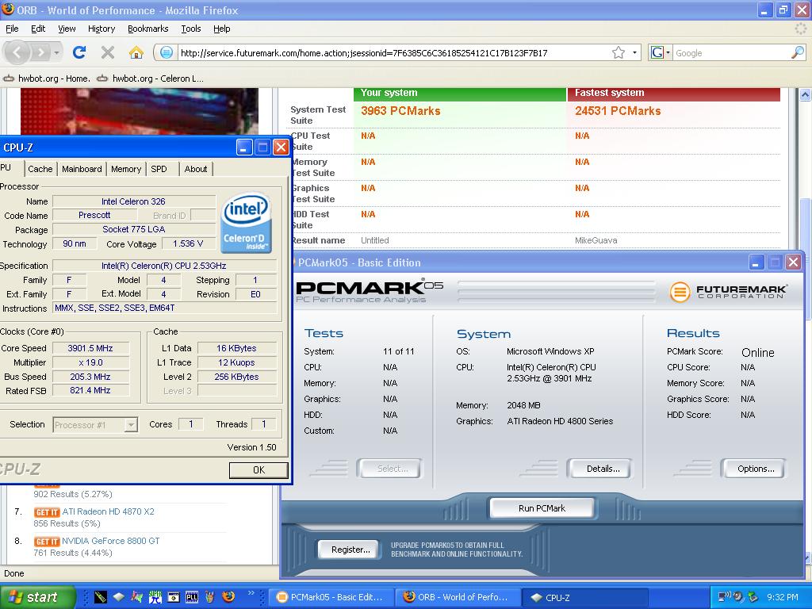This screenshot has width=812, height=609.
Task: Click GET IT badge beside ATI Radeon HD 4870 X2
Action: [x=47, y=512]
